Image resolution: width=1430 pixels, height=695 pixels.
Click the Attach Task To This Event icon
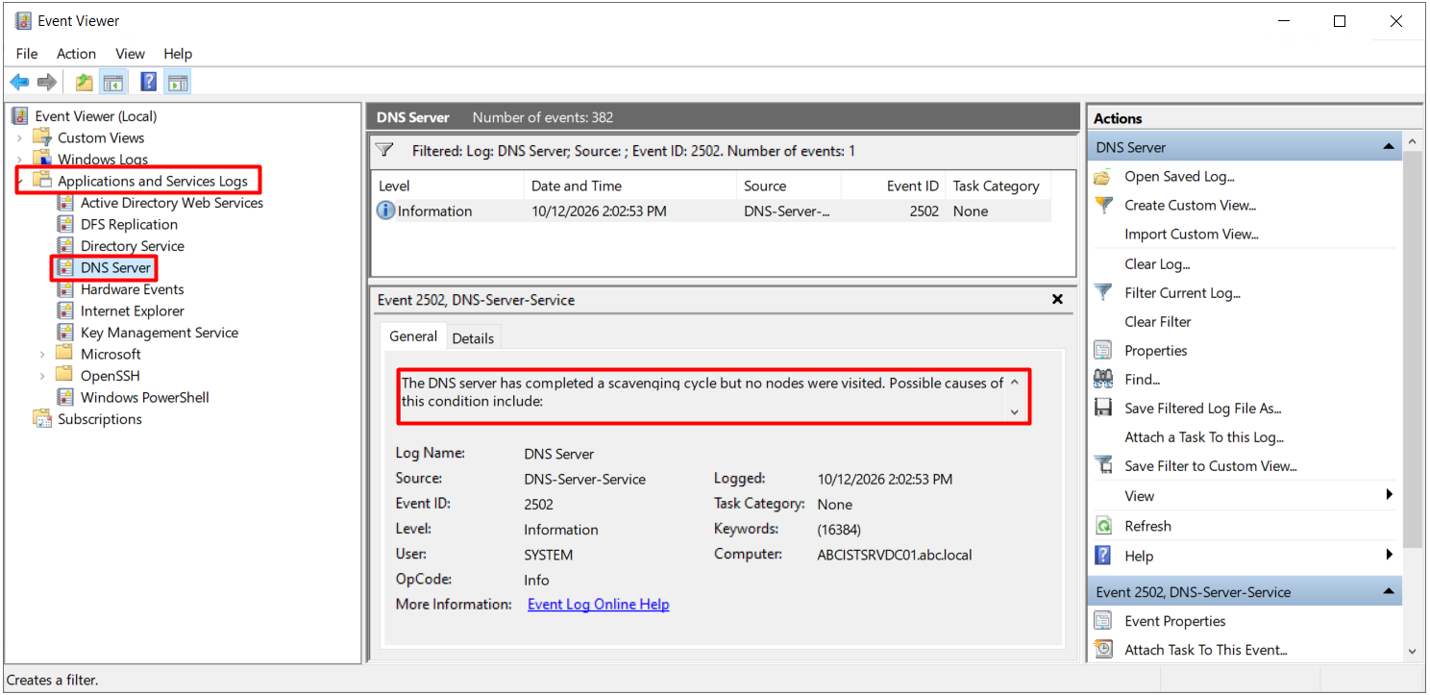[1103, 651]
